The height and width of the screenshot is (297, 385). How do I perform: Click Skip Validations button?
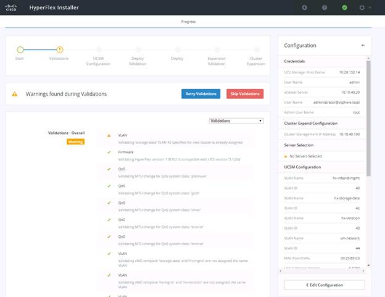245,94
